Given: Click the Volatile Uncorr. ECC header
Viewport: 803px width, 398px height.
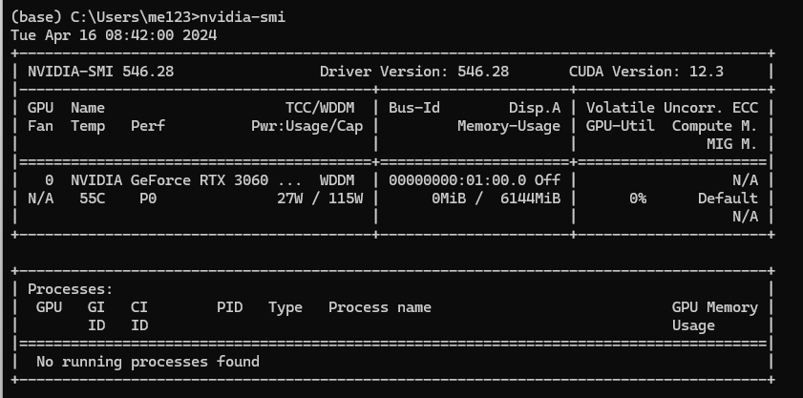Looking at the screenshot, I should coord(672,108).
